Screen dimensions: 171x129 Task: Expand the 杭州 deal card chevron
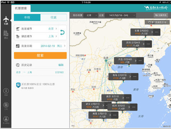[x=129, y=107]
